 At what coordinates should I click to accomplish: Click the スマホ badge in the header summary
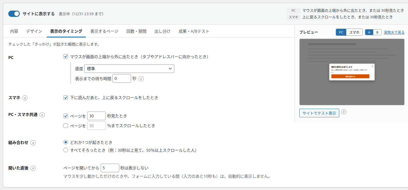(x=293, y=17)
